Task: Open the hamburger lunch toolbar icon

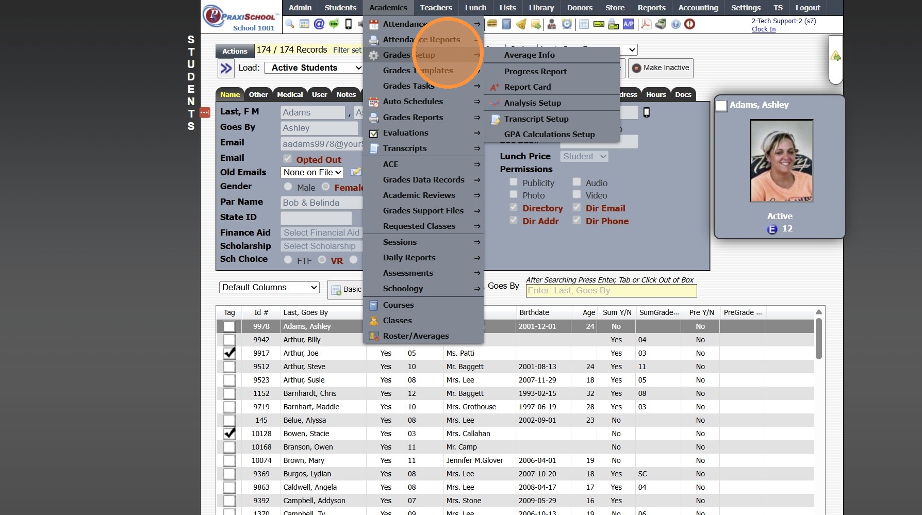Action: pyautogui.click(x=492, y=24)
